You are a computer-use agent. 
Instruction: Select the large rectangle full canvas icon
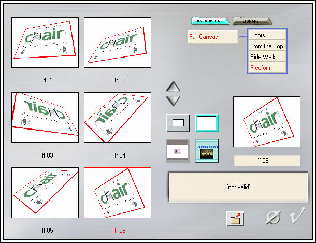[x=207, y=123]
